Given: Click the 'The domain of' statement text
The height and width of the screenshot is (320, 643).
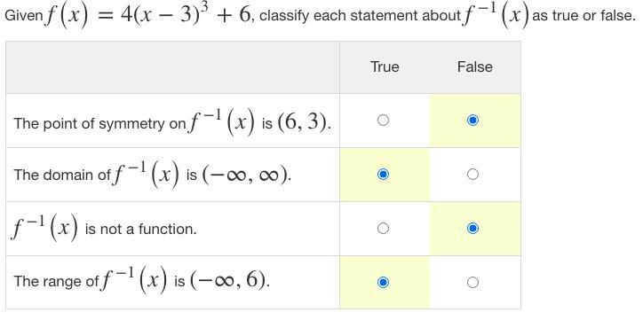Looking at the screenshot, I should (x=62, y=176).
